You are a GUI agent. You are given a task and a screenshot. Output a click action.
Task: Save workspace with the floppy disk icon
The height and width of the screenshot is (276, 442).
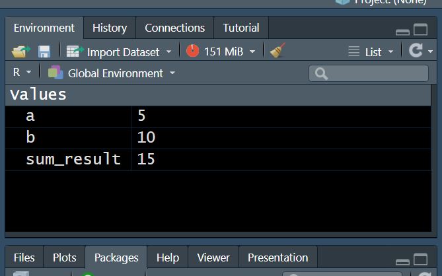point(44,52)
